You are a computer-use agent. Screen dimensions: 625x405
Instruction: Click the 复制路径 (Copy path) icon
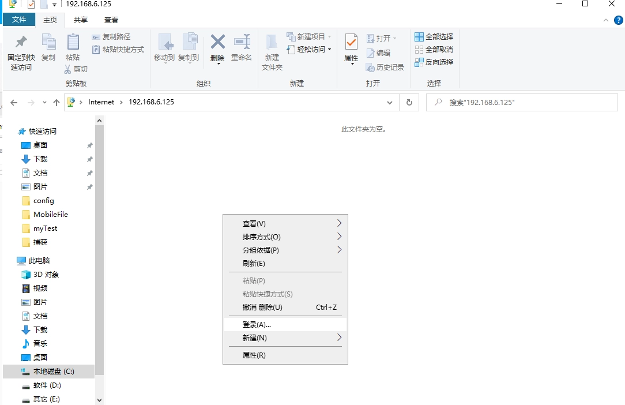coord(96,36)
